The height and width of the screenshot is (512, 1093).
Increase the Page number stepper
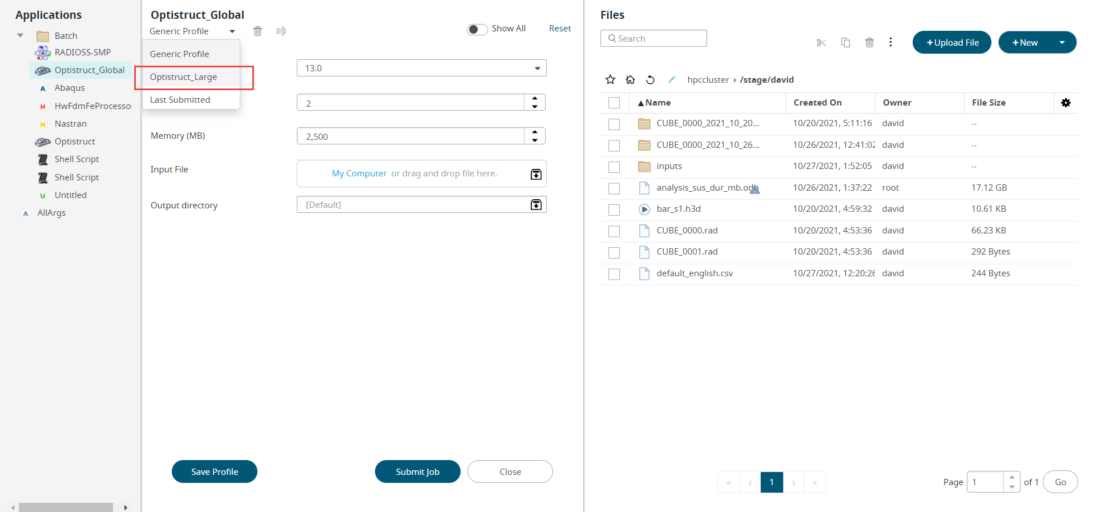pyautogui.click(x=1011, y=477)
